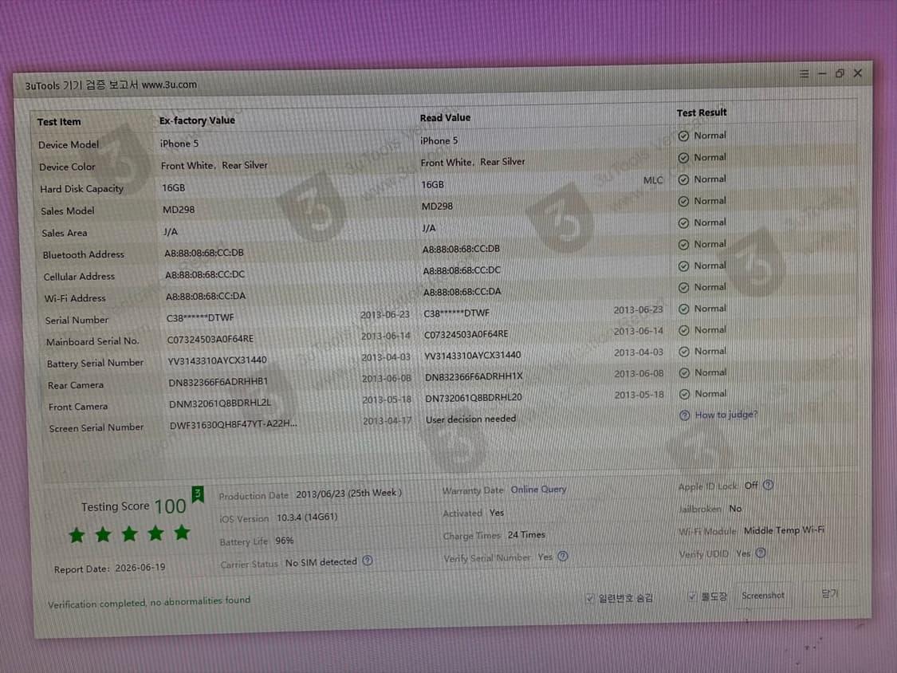Click the Normal check icon for Front Camera

tap(683, 394)
